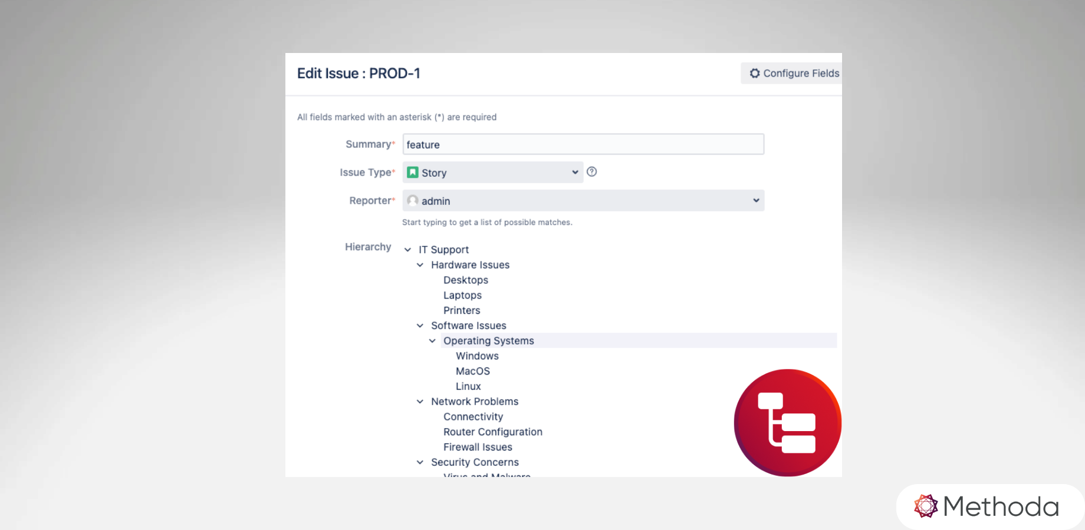Select the Laptops item
This screenshot has height=530, width=1085.
[x=462, y=296]
